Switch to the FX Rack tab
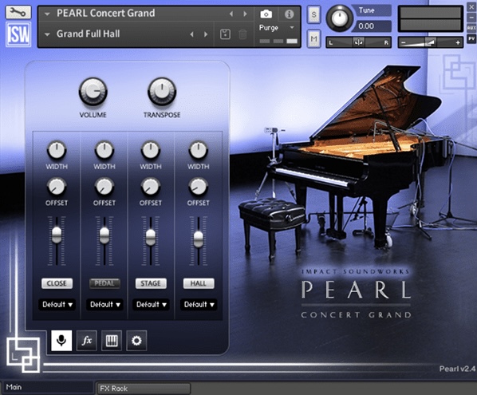 click(x=144, y=389)
